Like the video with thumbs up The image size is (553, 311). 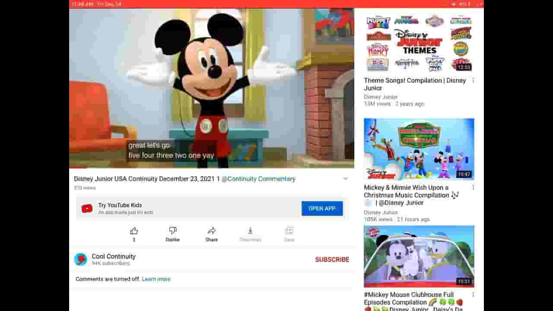click(134, 231)
